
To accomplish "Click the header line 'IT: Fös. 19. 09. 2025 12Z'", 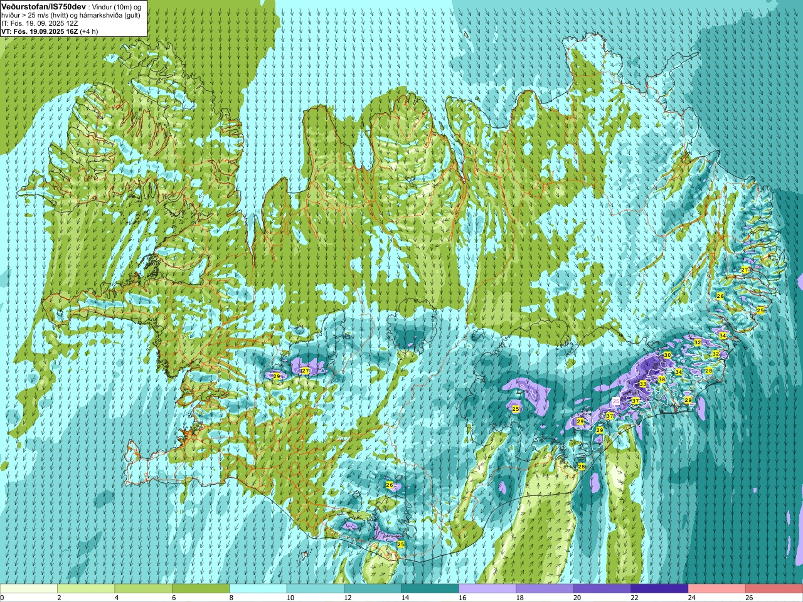I will point(40,23).
